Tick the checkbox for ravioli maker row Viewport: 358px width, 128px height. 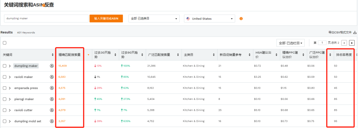point(5,77)
